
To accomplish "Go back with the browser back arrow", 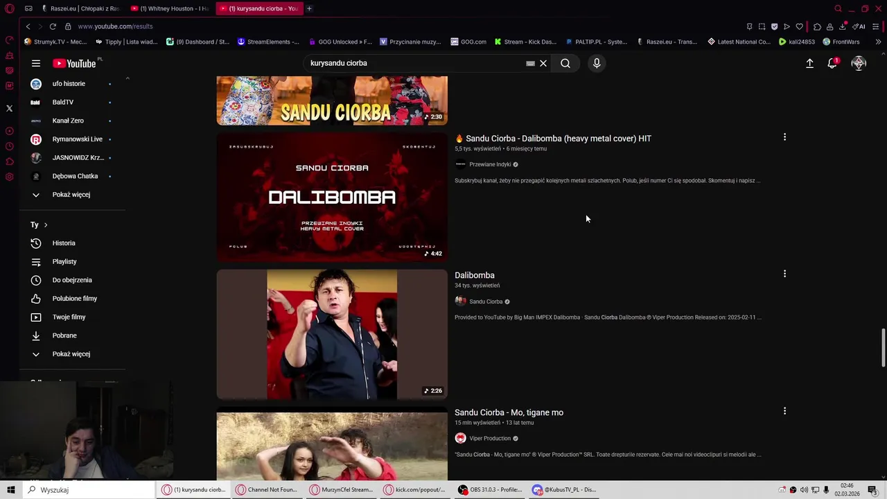I will pyautogui.click(x=28, y=26).
